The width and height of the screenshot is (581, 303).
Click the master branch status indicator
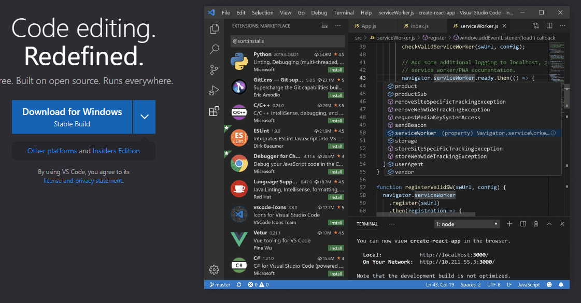[x=220, y=285]
